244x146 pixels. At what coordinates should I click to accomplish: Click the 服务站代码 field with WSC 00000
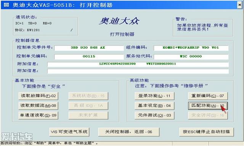(191, 57)
